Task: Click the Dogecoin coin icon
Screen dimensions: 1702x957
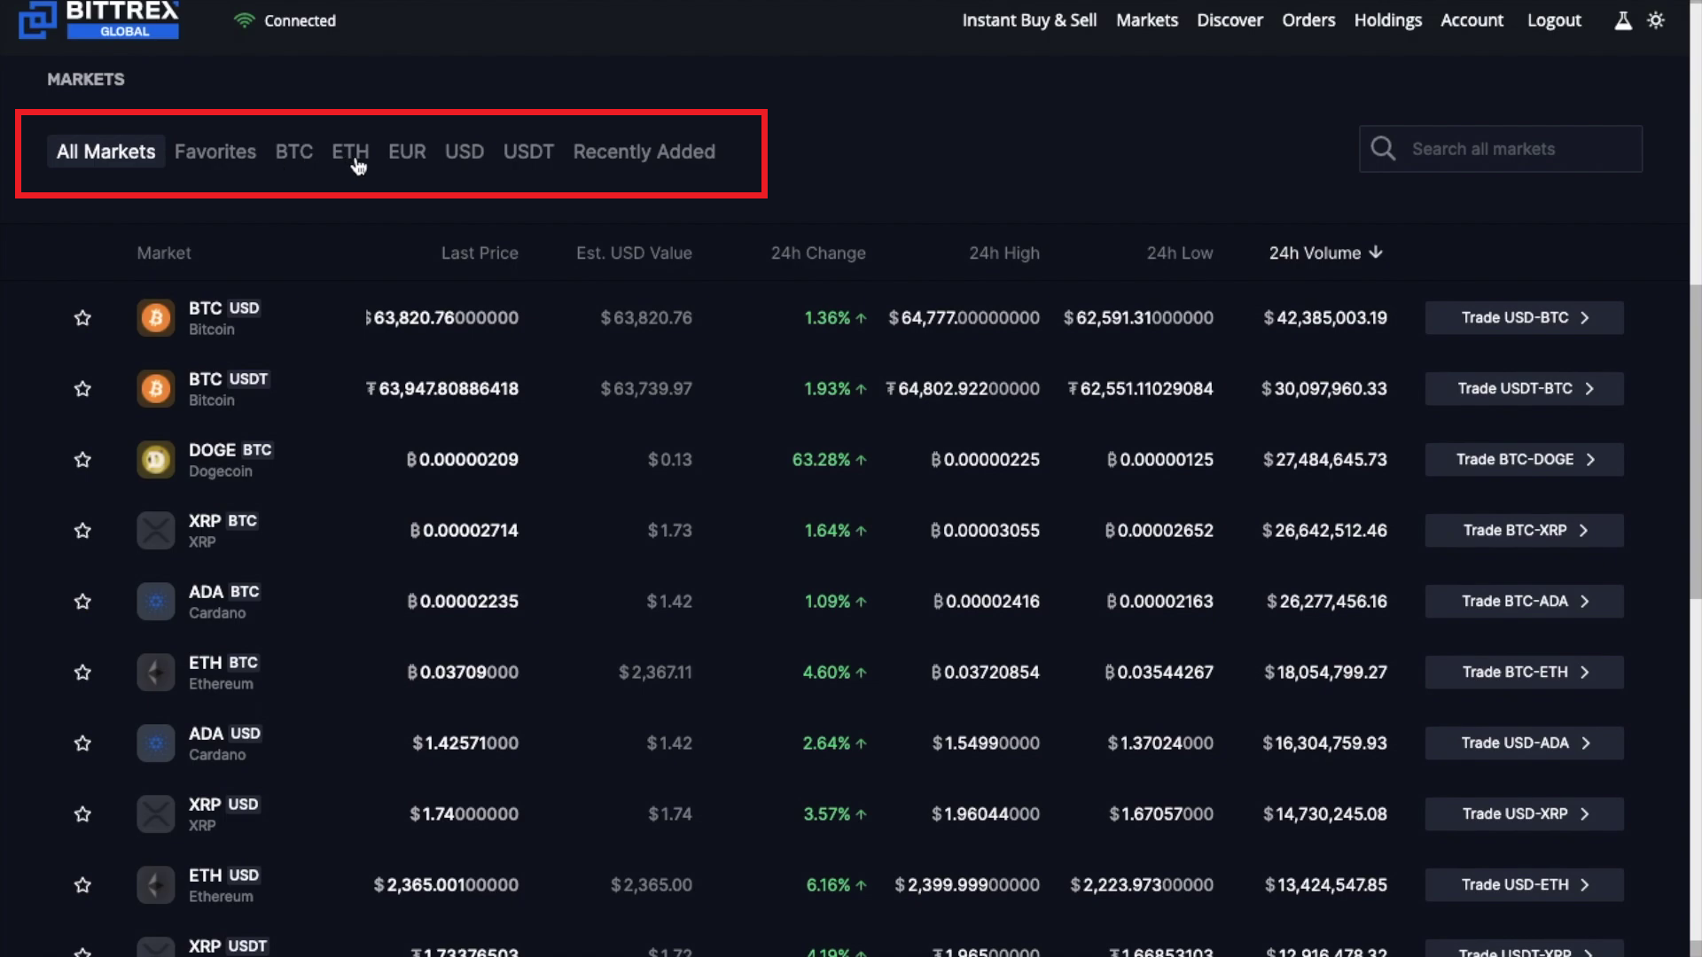Action: coord(156,459)
